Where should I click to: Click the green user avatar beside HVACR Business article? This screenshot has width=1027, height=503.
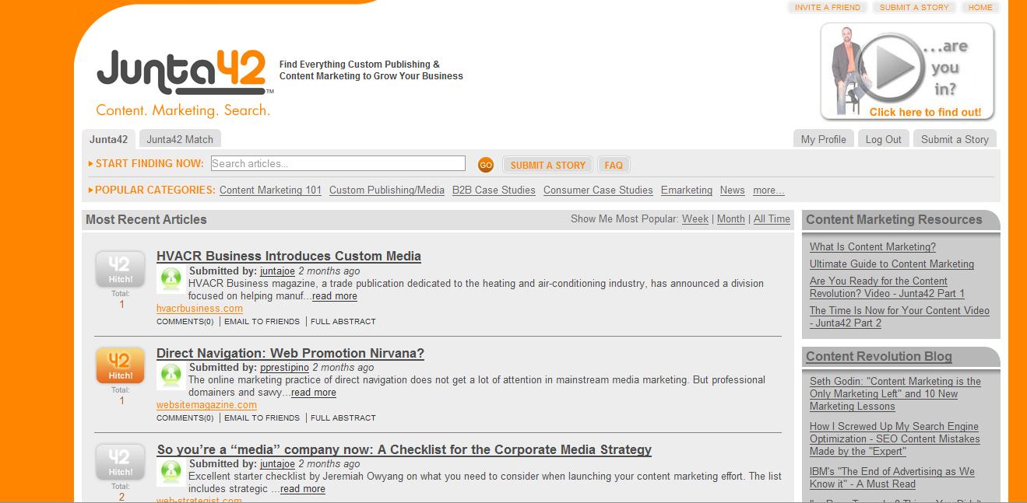pos(171,279)
